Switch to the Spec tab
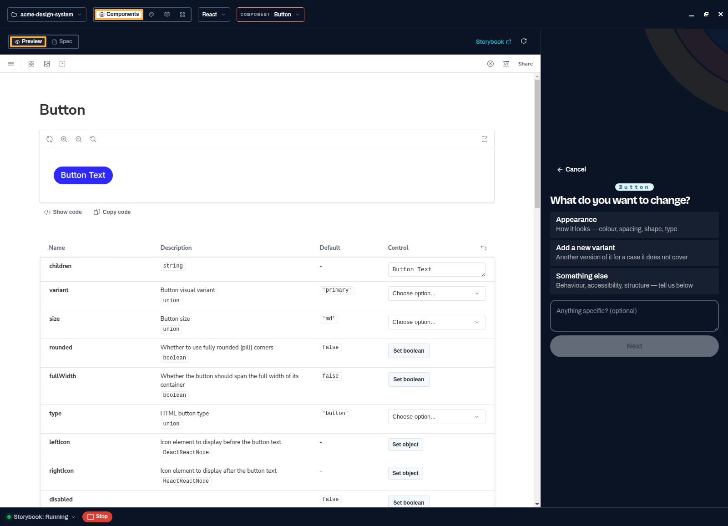Image resolution: width=728 pixels, height=526 pixels. [62, 42]
